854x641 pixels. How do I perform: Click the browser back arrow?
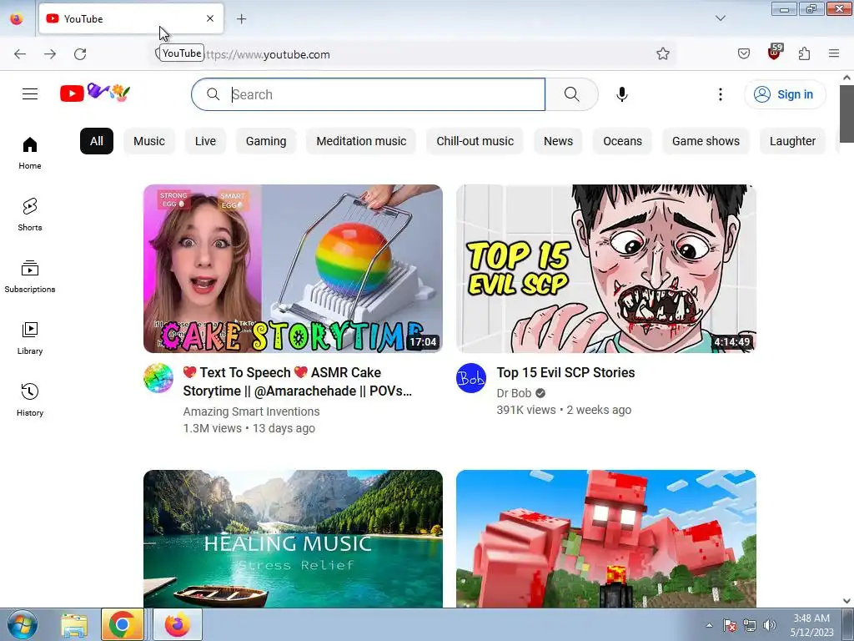coord(20,54)
